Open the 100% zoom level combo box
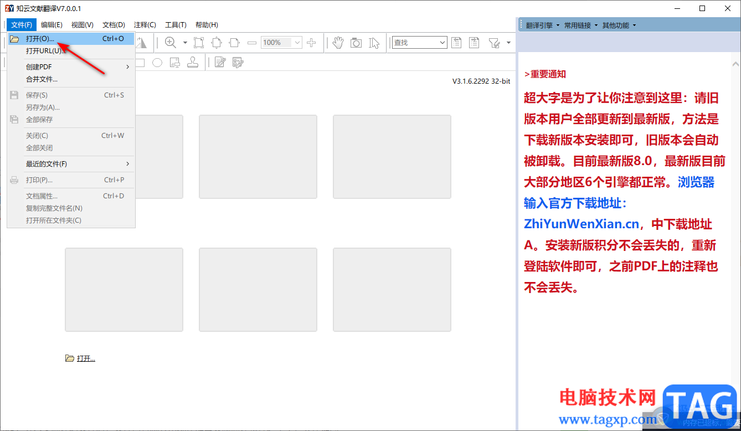The width and height of the screenshot is (741, 431). [282, 43]
